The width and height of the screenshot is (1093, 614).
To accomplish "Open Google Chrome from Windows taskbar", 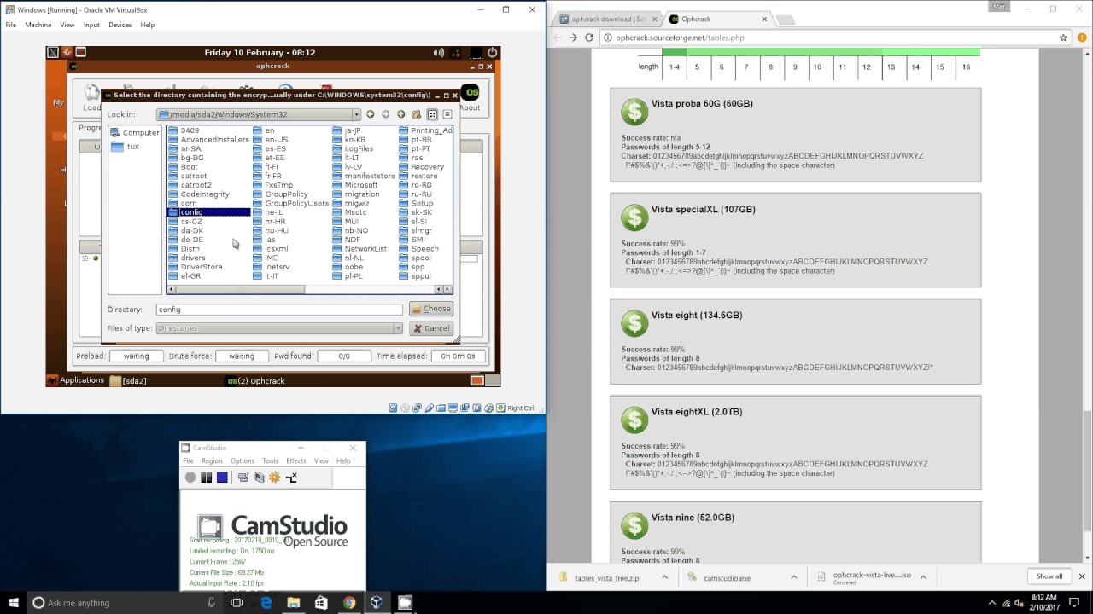I will [x=349, y=603].
